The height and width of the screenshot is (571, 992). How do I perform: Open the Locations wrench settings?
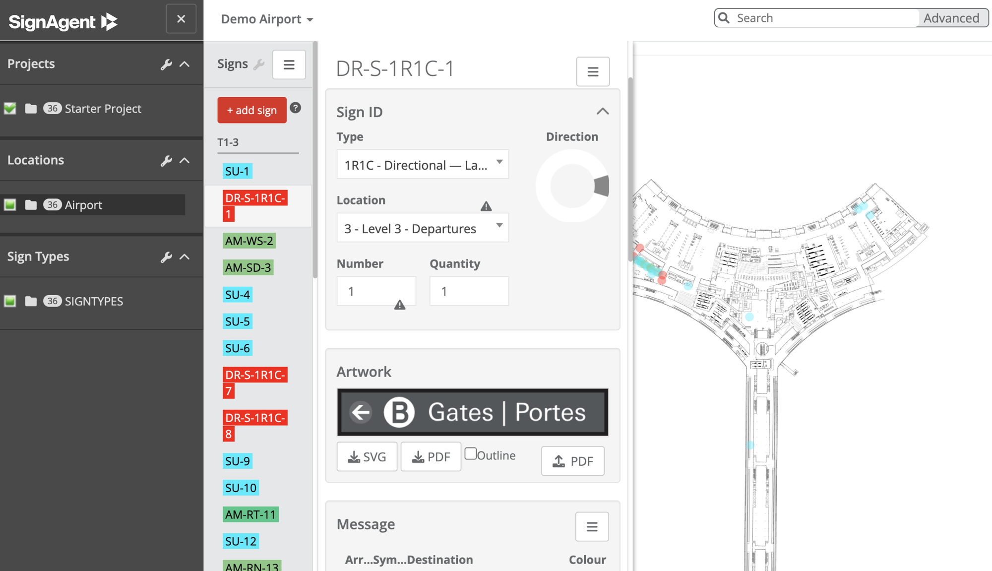click(166, 160)
